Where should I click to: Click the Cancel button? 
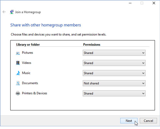pos(148,121)
